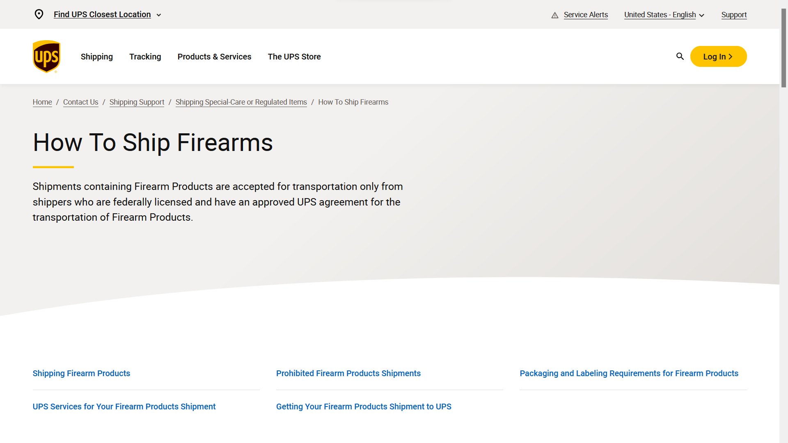The height and width of the screenshot is (443, 788).
Task: Go to Home breadcrumb
Action: tap(42, 102)
